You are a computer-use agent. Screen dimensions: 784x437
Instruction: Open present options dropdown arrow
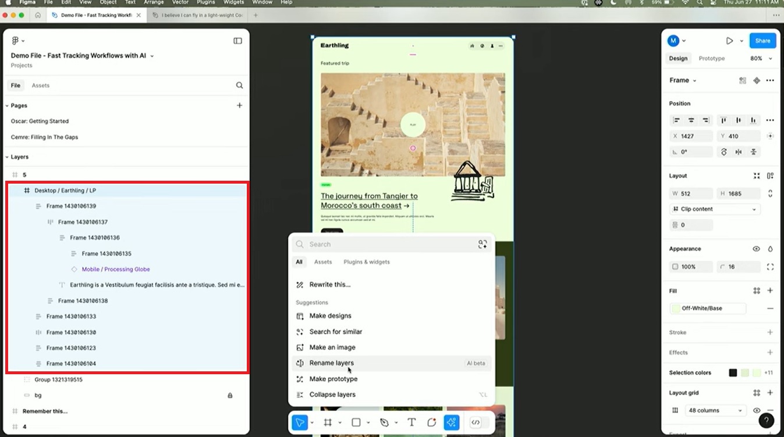pyautogui.click(x=742, y=41)
